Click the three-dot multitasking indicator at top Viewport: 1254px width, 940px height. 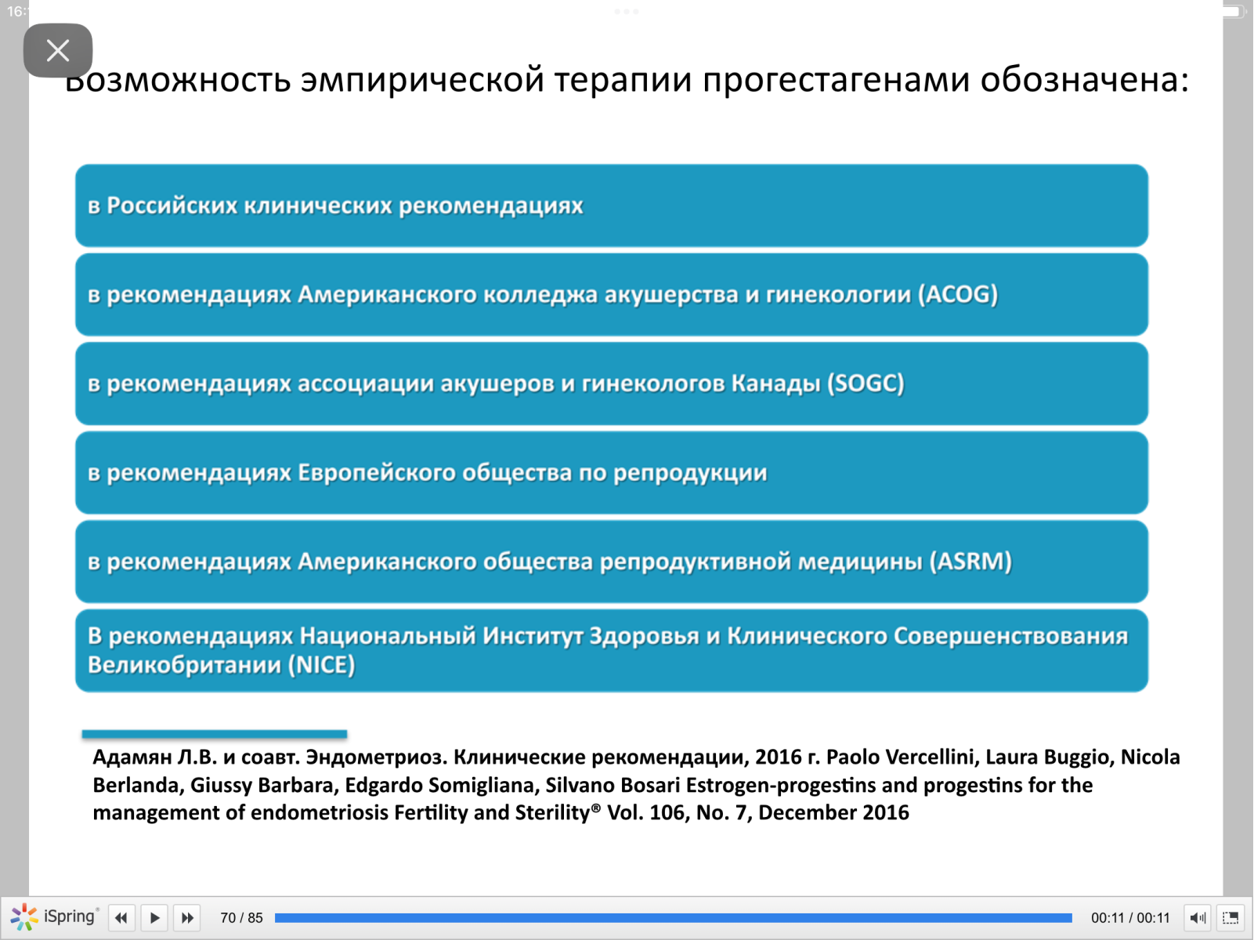click(x=627, y=12)
